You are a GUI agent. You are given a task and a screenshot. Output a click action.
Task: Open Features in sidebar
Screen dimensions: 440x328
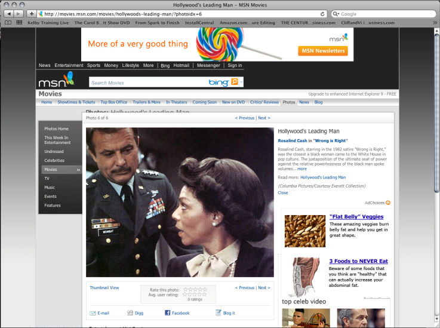(x=52, y=206)
